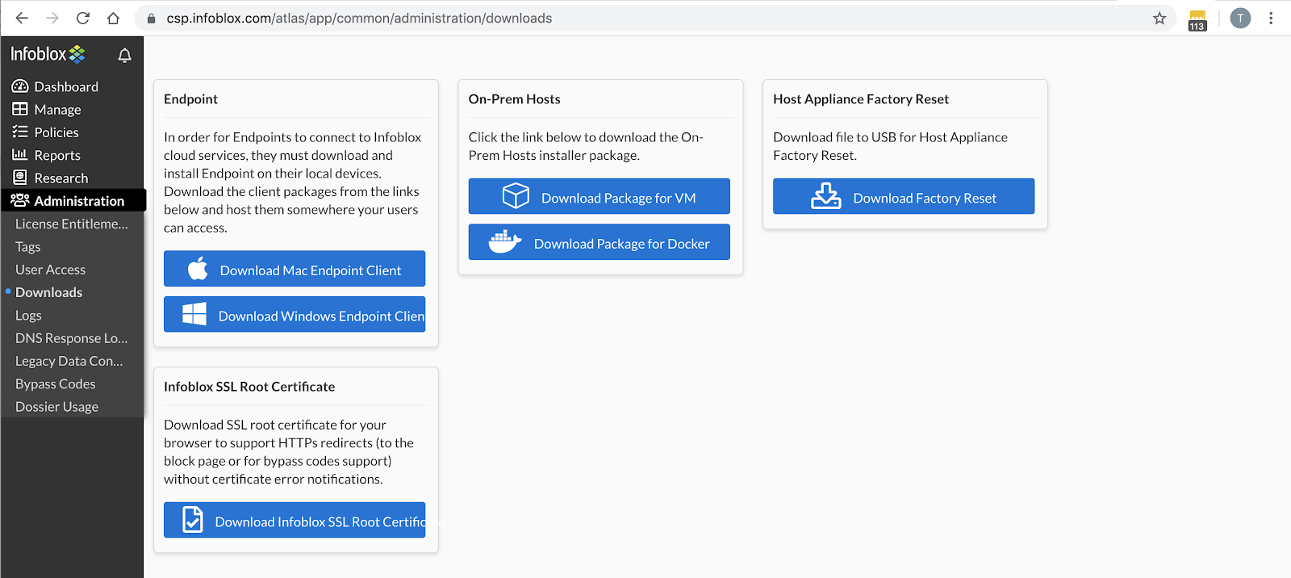Download Mac Endpoint Client
The height and width of the screenshot is (578, 1291).
click(295, 270)
